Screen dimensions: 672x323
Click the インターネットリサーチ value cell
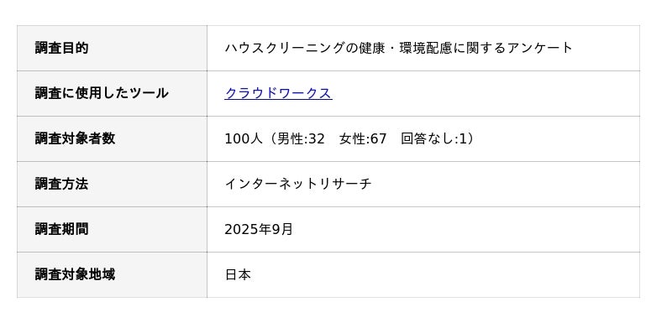[423, 185]
